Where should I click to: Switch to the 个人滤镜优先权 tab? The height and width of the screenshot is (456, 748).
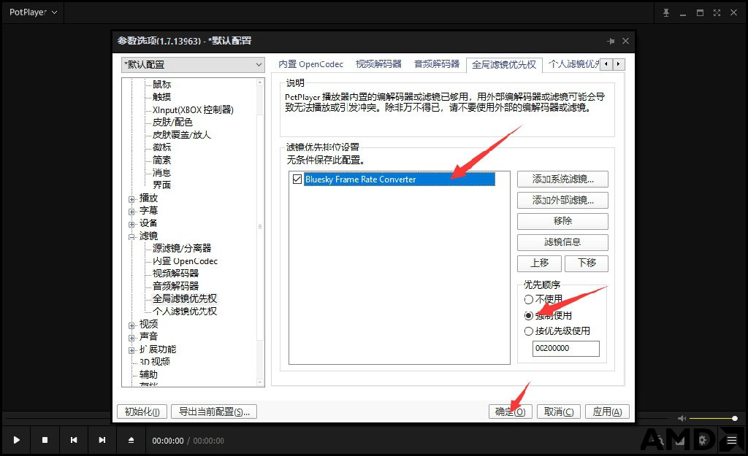tap(574, 64)
